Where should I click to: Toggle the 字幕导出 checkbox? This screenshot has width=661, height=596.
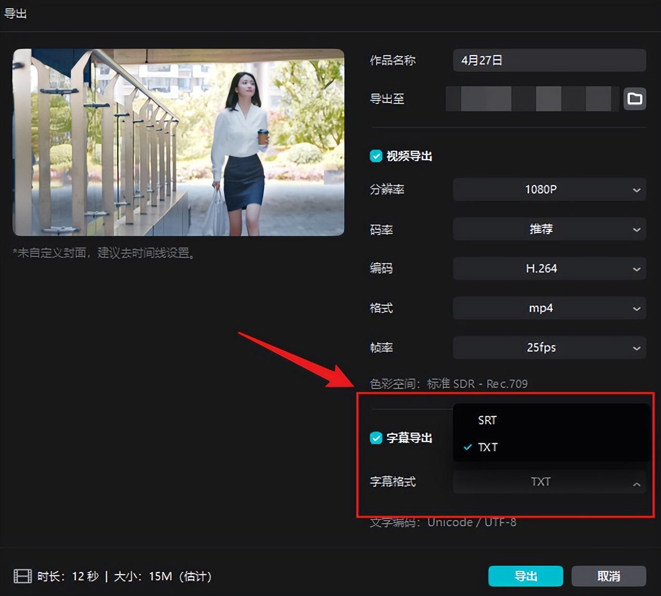(376, 438)
